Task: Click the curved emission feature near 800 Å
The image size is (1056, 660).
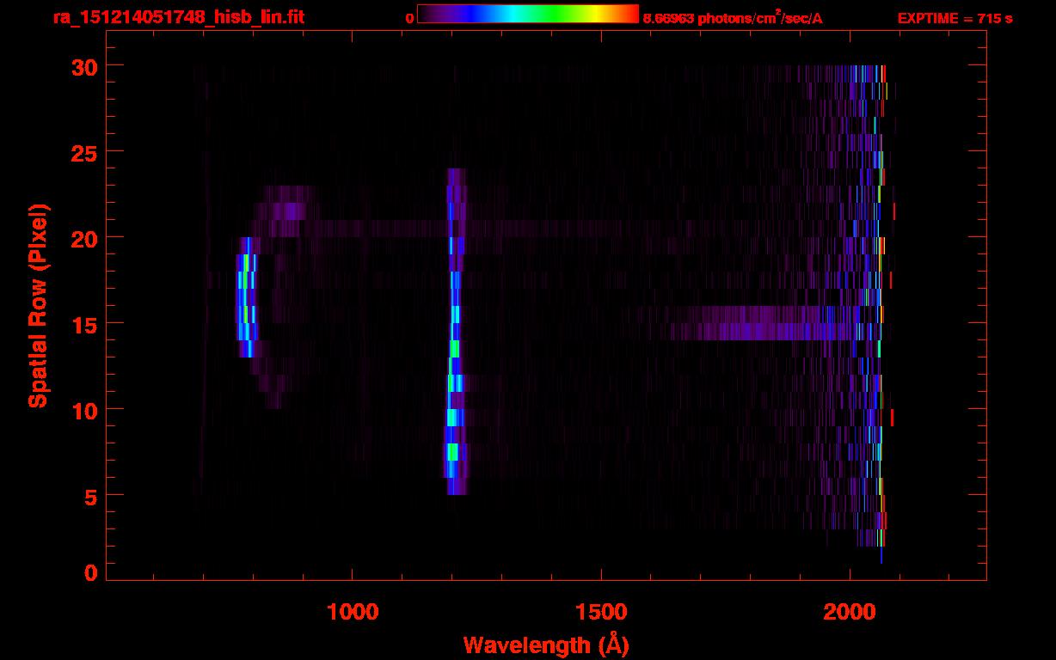Action: point(247,297)
